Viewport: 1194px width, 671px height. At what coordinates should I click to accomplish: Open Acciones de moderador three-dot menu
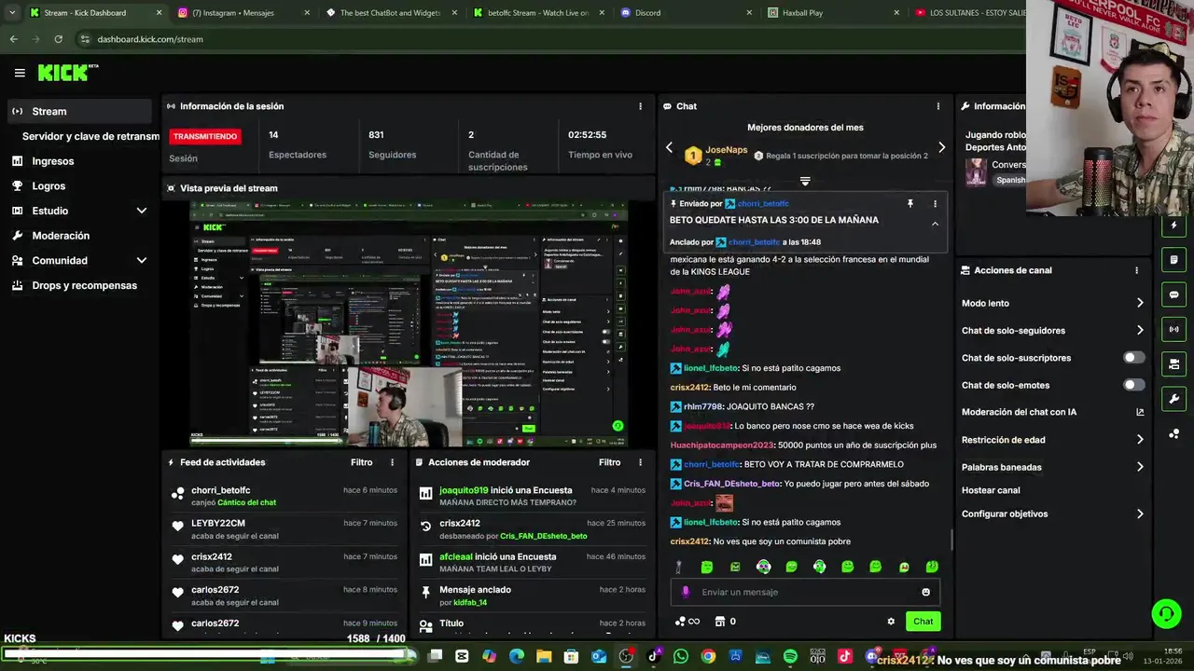tap(640, 462)
